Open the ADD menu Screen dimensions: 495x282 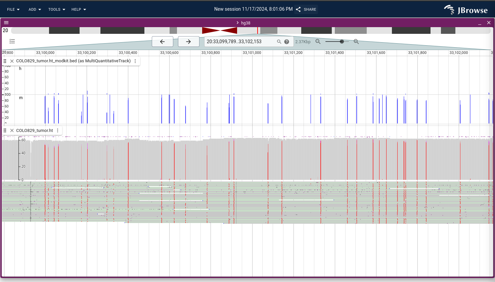tap(35, 9)
